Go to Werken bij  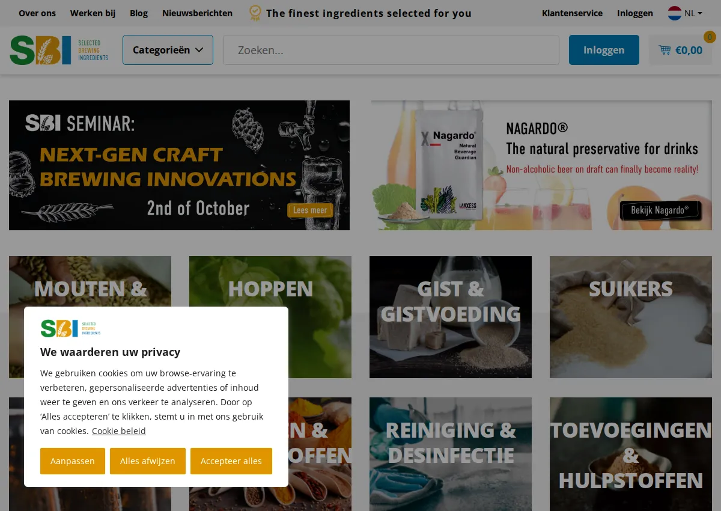[x=93, y=13]
